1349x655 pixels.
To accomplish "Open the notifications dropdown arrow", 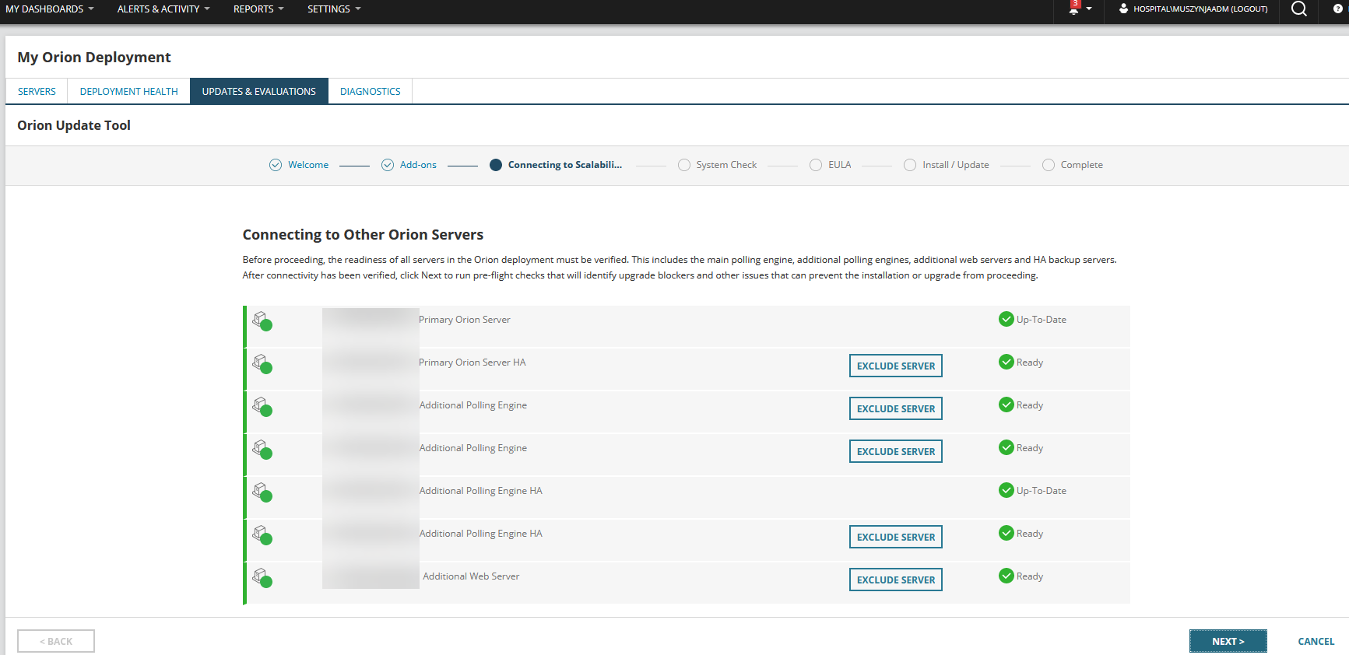I will pyautogui.click(x=1089, y=9).
